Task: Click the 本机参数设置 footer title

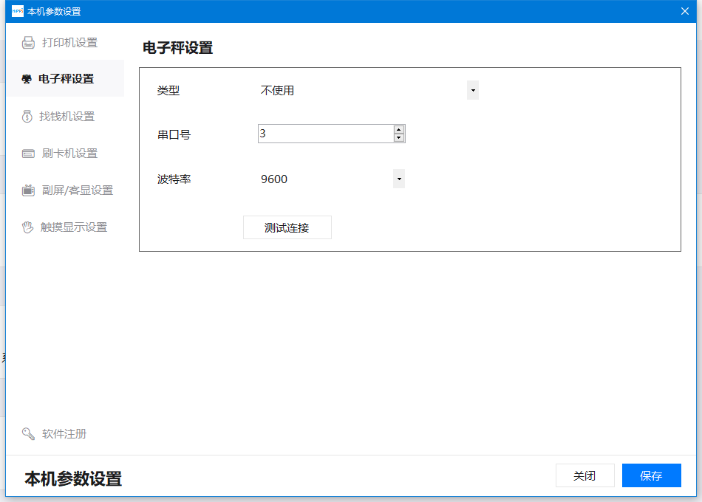Action: click(73, 478)
